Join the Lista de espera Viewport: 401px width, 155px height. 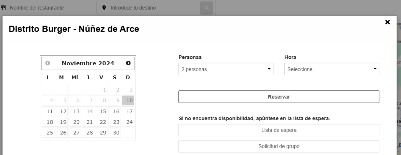[x=279, y=130]
